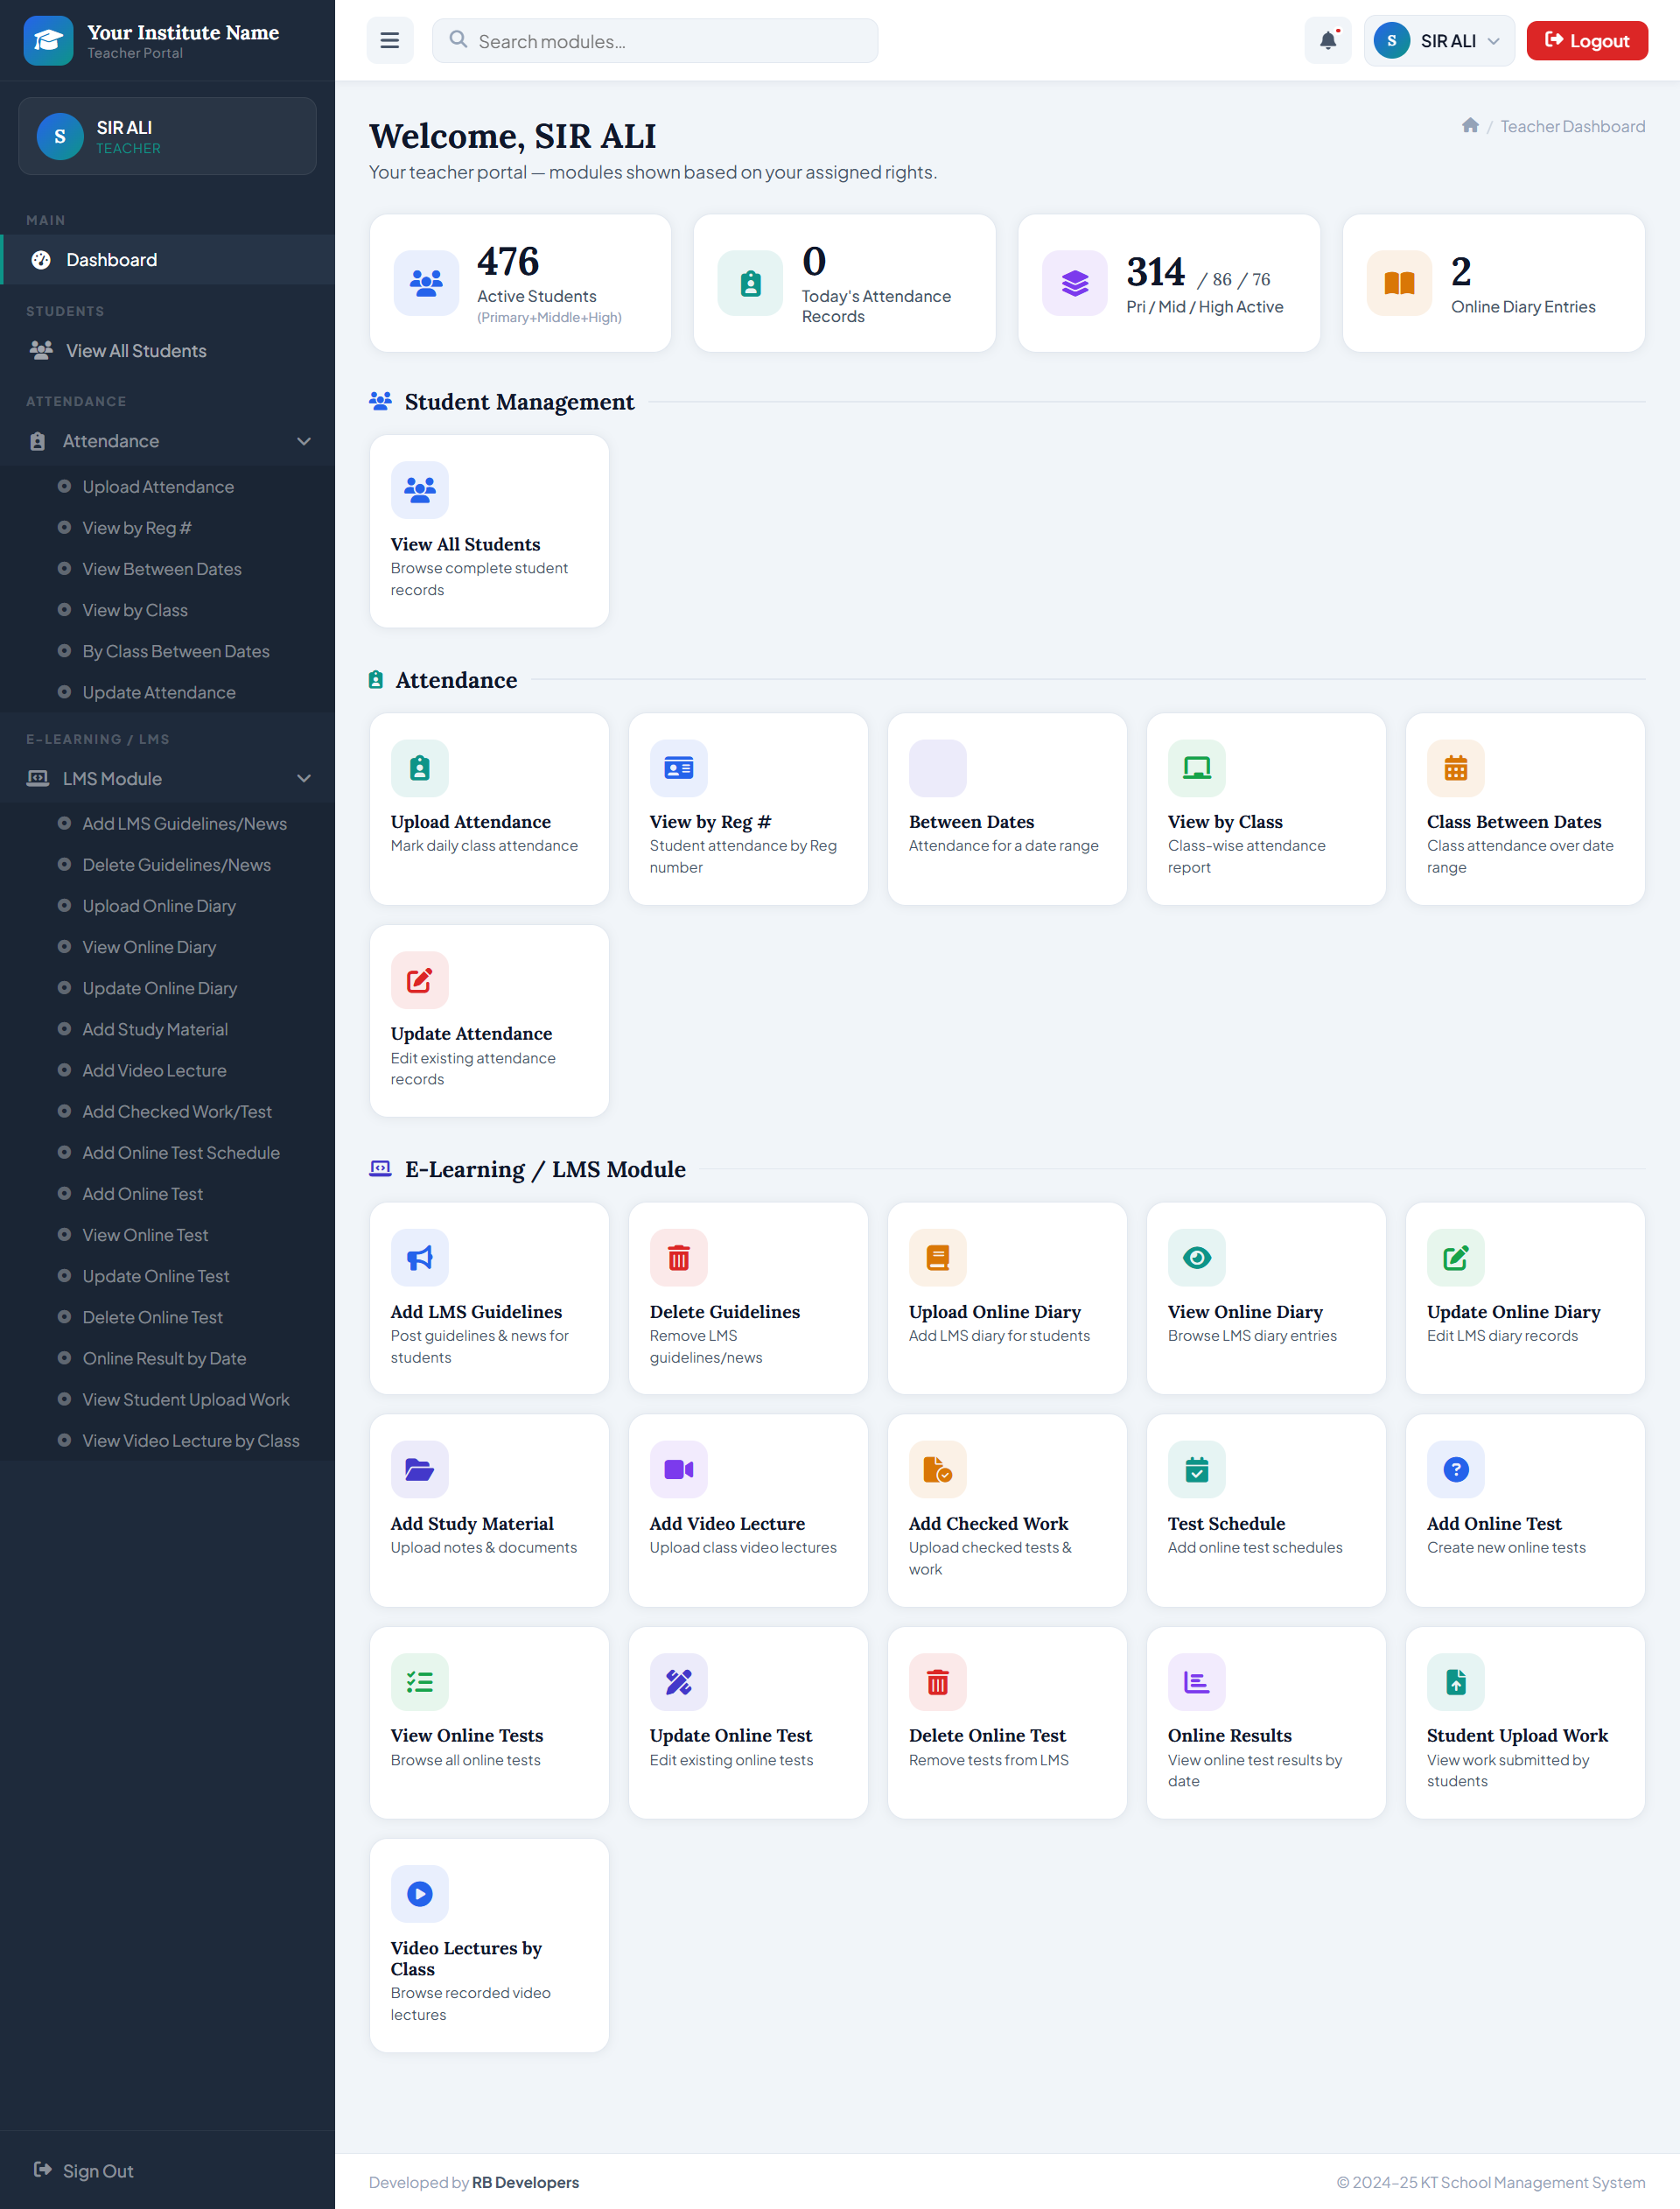Viewport: 1680px width, 2209px height.
Task: Open Online Result by Date sidebar item
Action: click(x=168, y=1359)
